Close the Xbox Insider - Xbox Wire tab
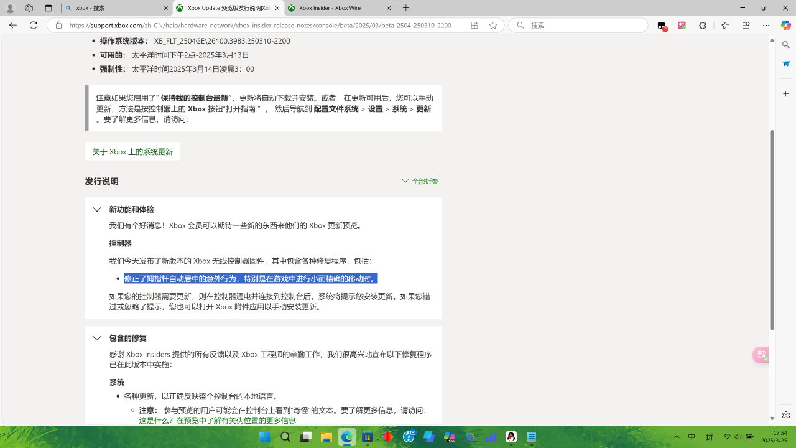This screenshot has width=796, height=448. 389,8
